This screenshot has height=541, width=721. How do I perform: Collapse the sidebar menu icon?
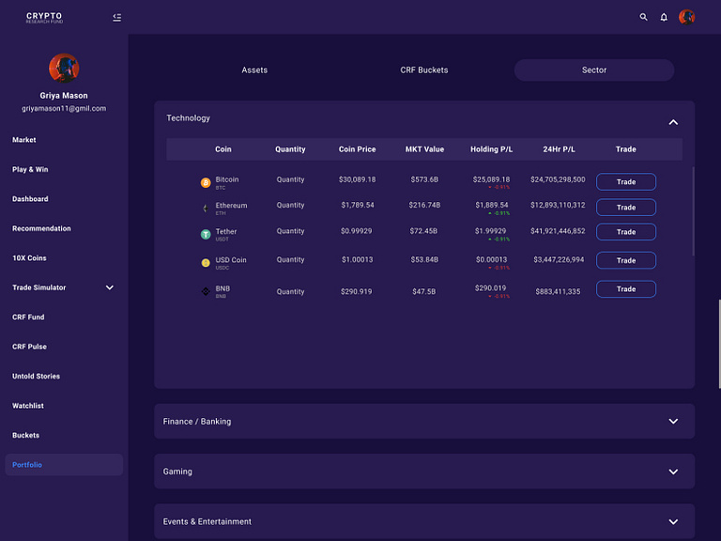point(116,17)
